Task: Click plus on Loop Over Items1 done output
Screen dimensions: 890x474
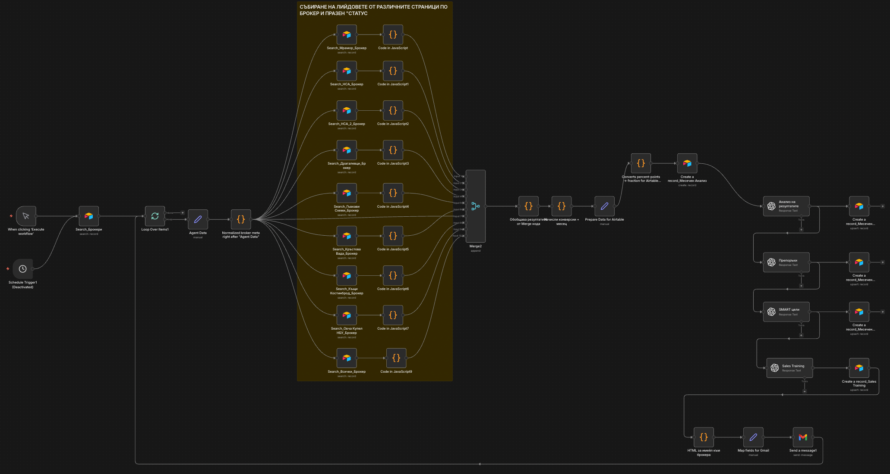Action: click(183, 212)
